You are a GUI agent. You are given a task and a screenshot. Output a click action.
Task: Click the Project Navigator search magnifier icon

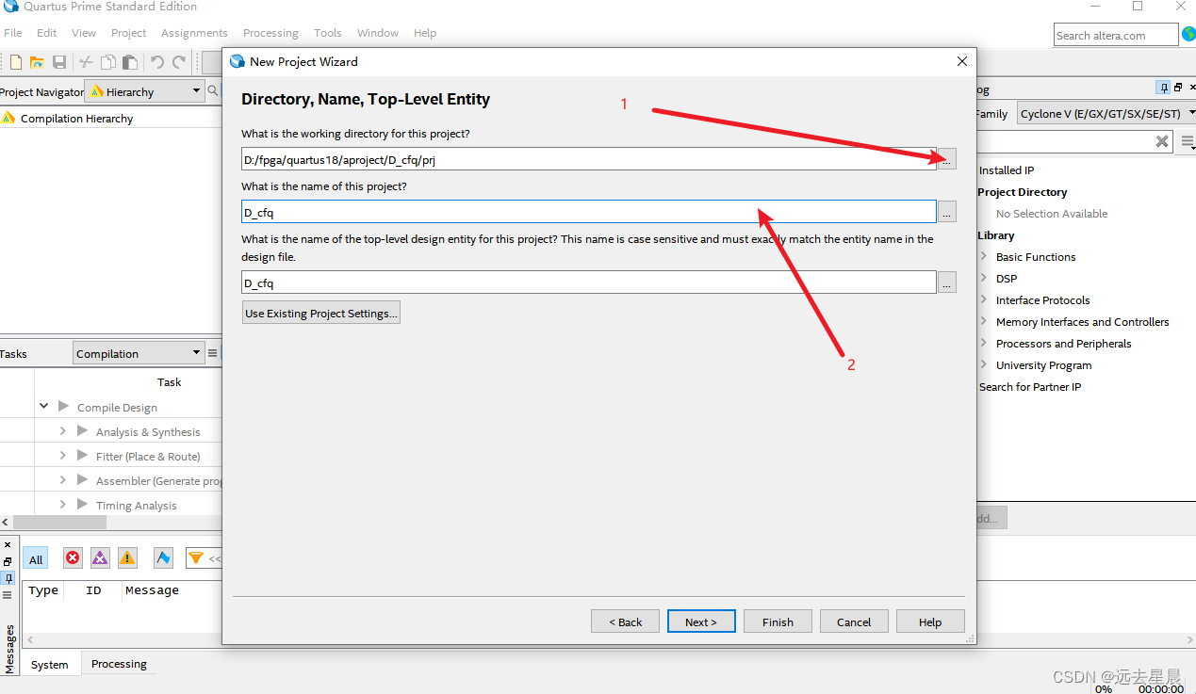coord(213,91)
